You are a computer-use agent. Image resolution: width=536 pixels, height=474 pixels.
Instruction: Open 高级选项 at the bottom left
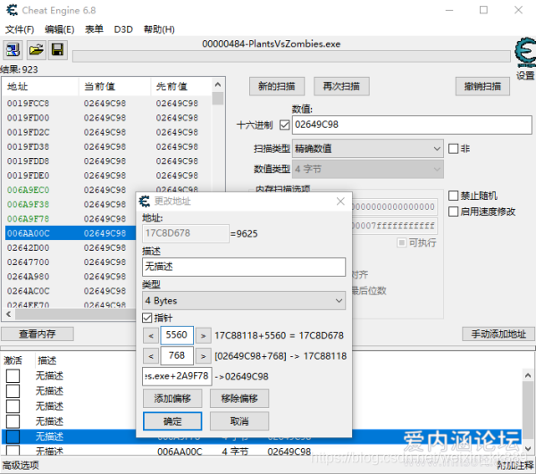click(x=21, y=465)
